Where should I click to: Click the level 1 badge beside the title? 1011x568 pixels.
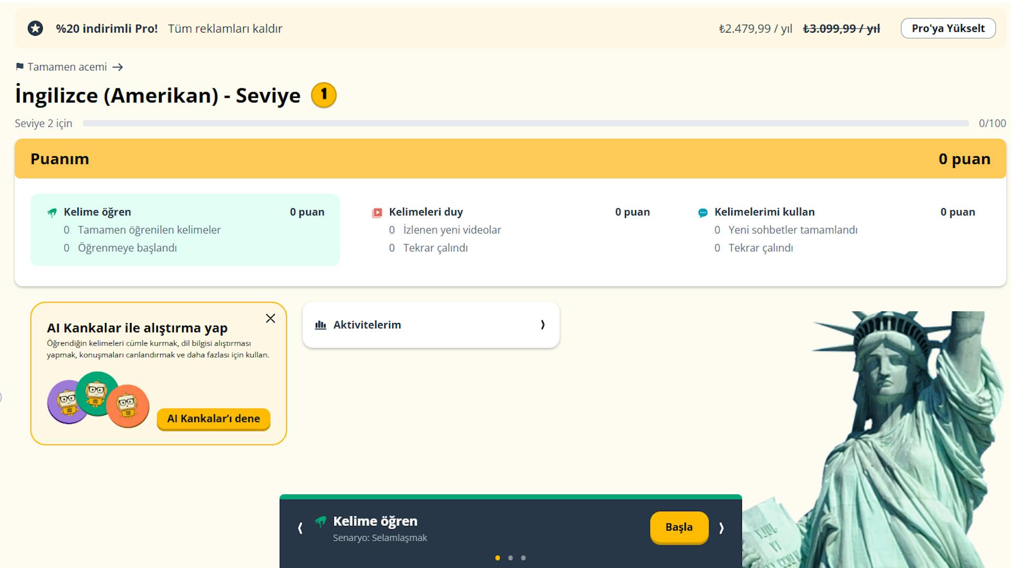coord(323,95)
